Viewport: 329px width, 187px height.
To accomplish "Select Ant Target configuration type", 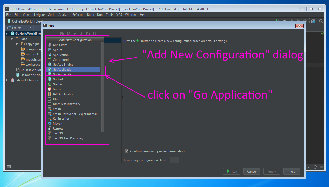I will [73, 45].
